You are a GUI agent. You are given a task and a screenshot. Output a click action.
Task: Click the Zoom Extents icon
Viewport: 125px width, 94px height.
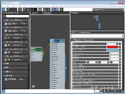click(115, 91)
